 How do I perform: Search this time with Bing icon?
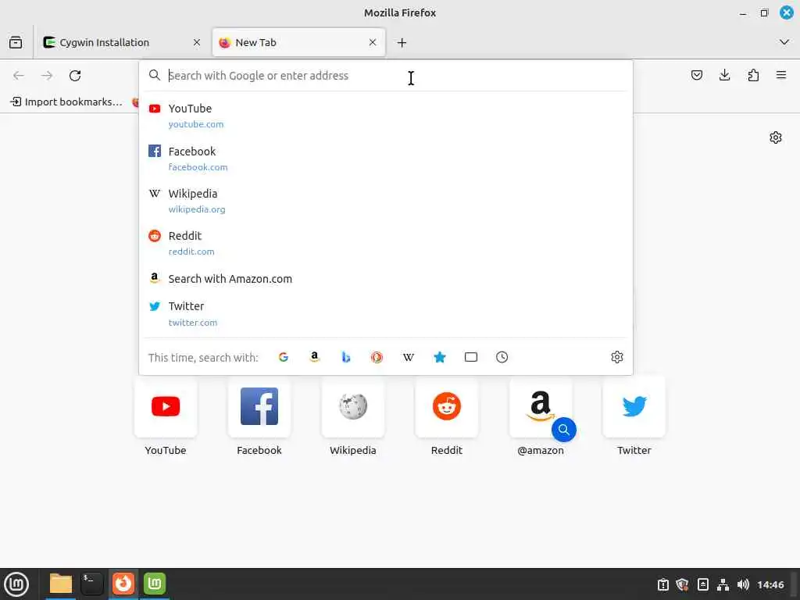[346, 357]
